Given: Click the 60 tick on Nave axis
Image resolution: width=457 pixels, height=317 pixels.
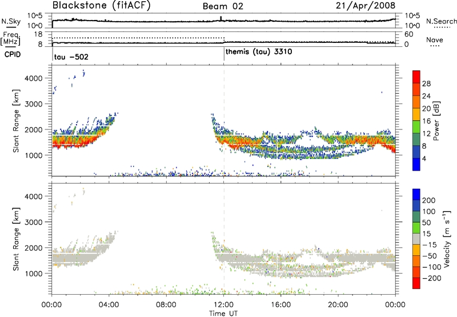Looking at the screenshot, I should pyautogui.click(x=409, y=34).
